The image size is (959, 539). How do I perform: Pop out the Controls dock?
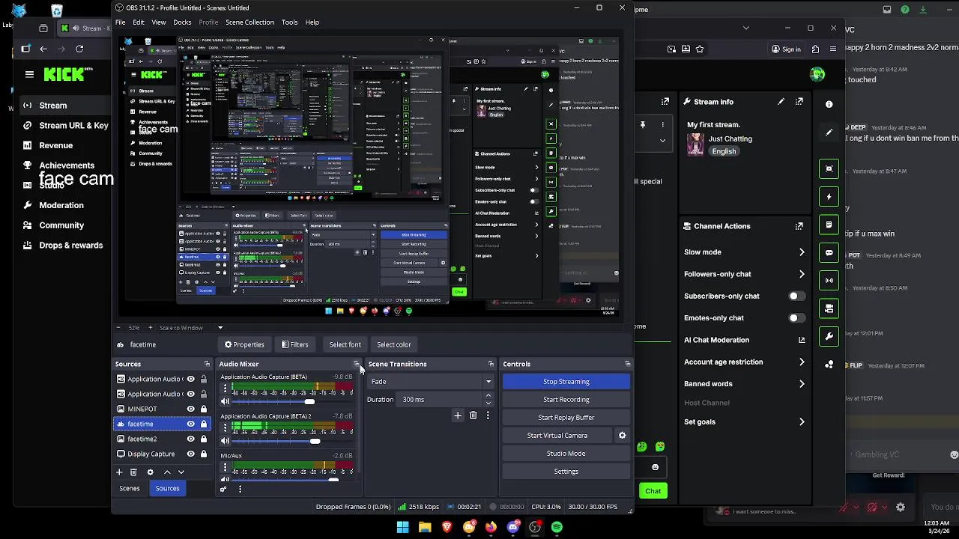(627, 364)
